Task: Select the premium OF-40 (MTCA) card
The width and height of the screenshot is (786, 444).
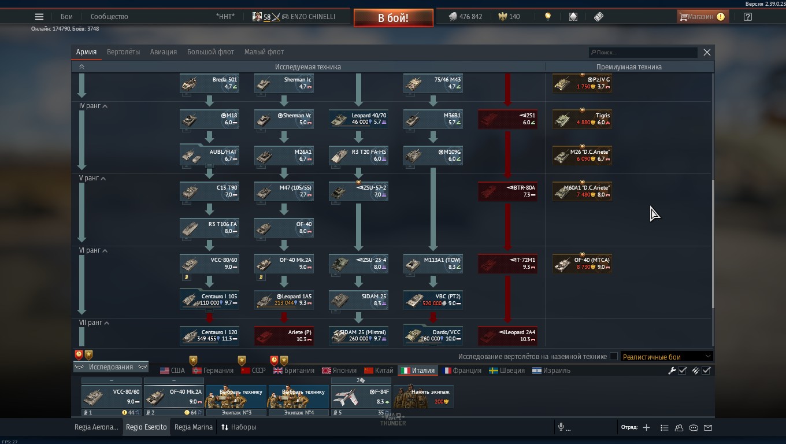Action: click(x=582, y=264)
